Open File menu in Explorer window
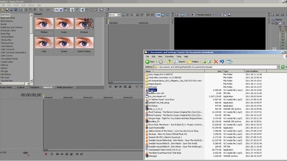This screenshot has height=161, width=287. point(148,57)
